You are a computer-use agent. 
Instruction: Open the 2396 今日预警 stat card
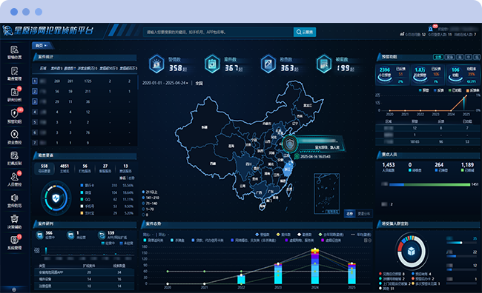pos(392,75)
